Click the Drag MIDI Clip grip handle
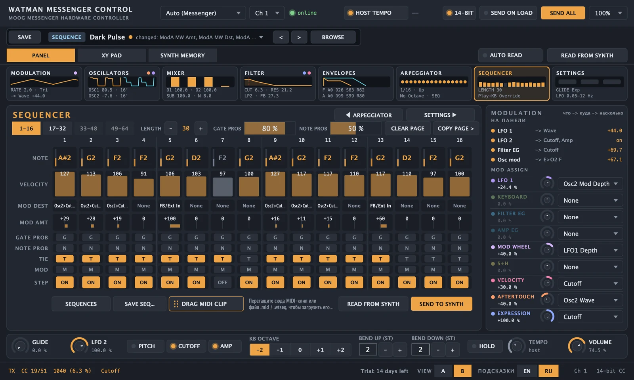The width and height of the screenshot is (634, 380). [x=176, y=304]
